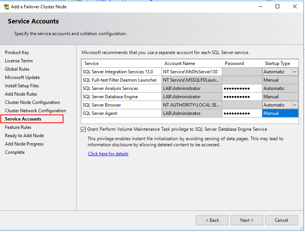Maximize the Add a Failover Cluster Node window
This screenshot has width=305, height=232.
277,7
